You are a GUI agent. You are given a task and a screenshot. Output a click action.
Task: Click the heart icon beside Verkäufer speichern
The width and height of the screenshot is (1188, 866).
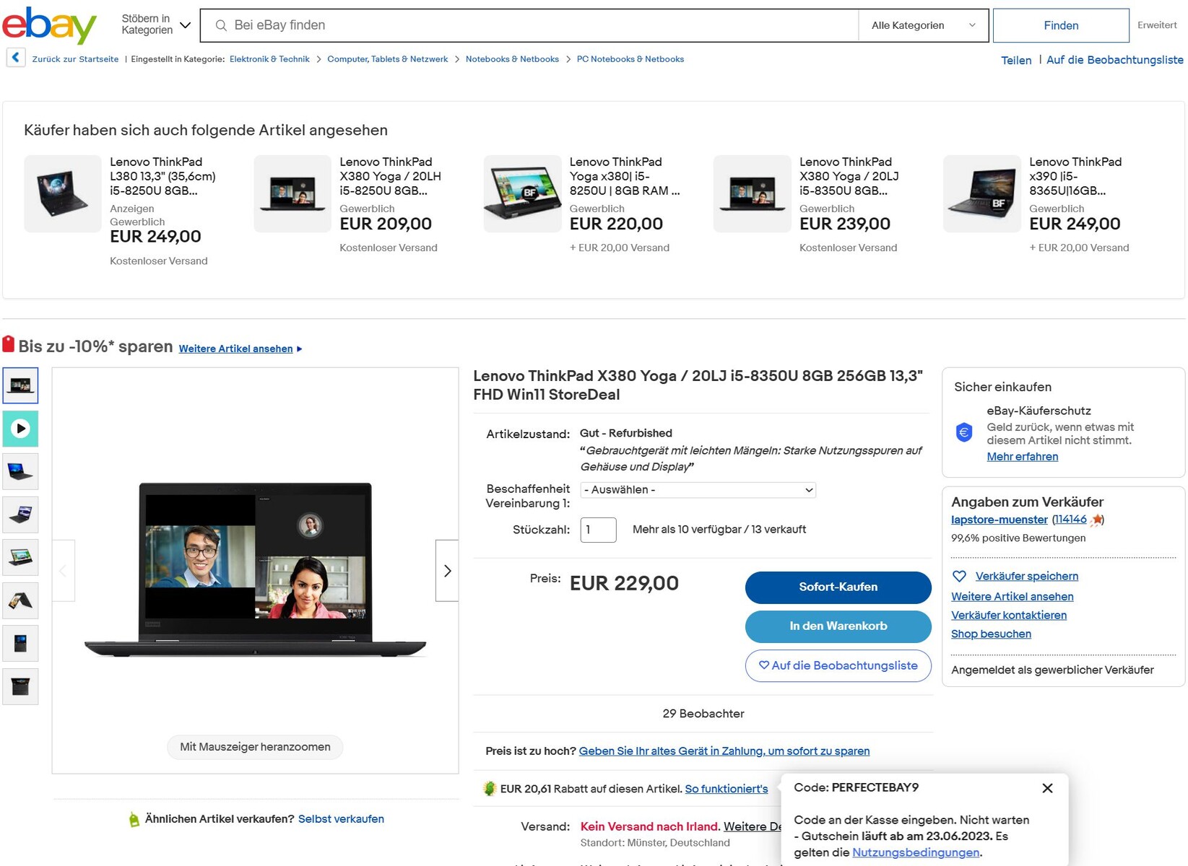959,576
